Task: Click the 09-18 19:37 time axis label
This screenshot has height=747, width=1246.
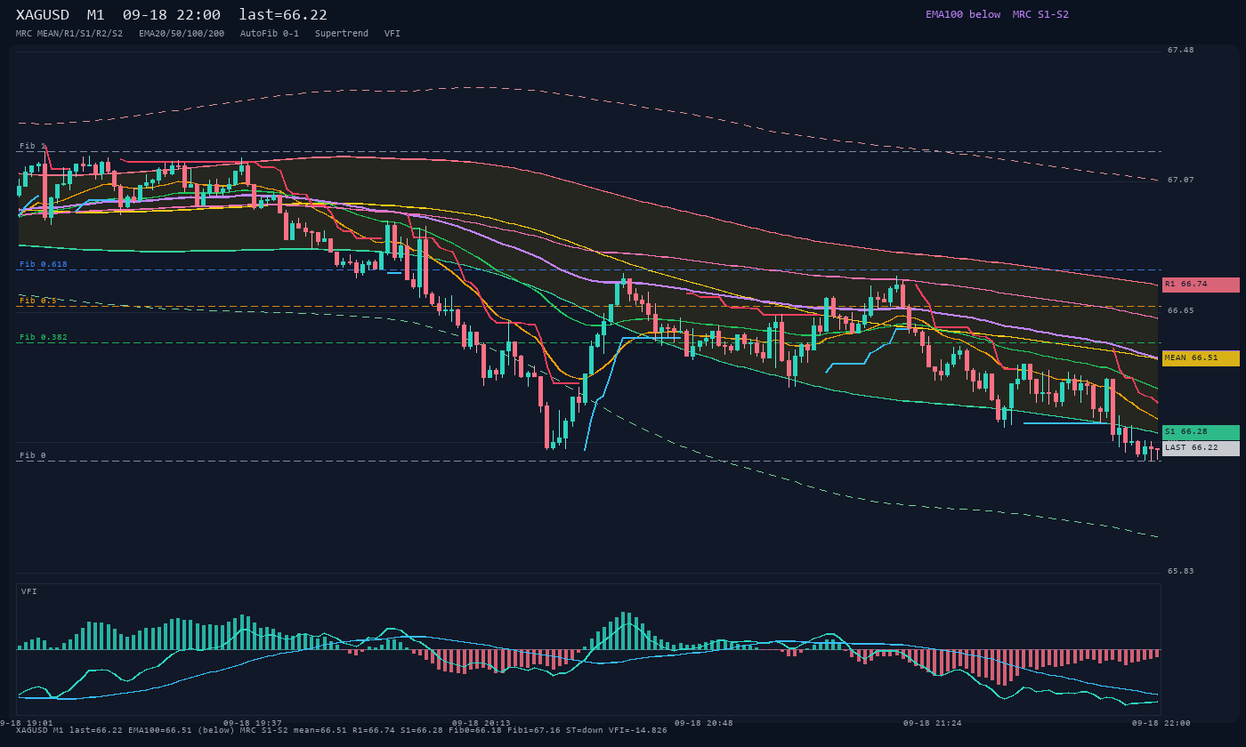Action: [253, 723]
